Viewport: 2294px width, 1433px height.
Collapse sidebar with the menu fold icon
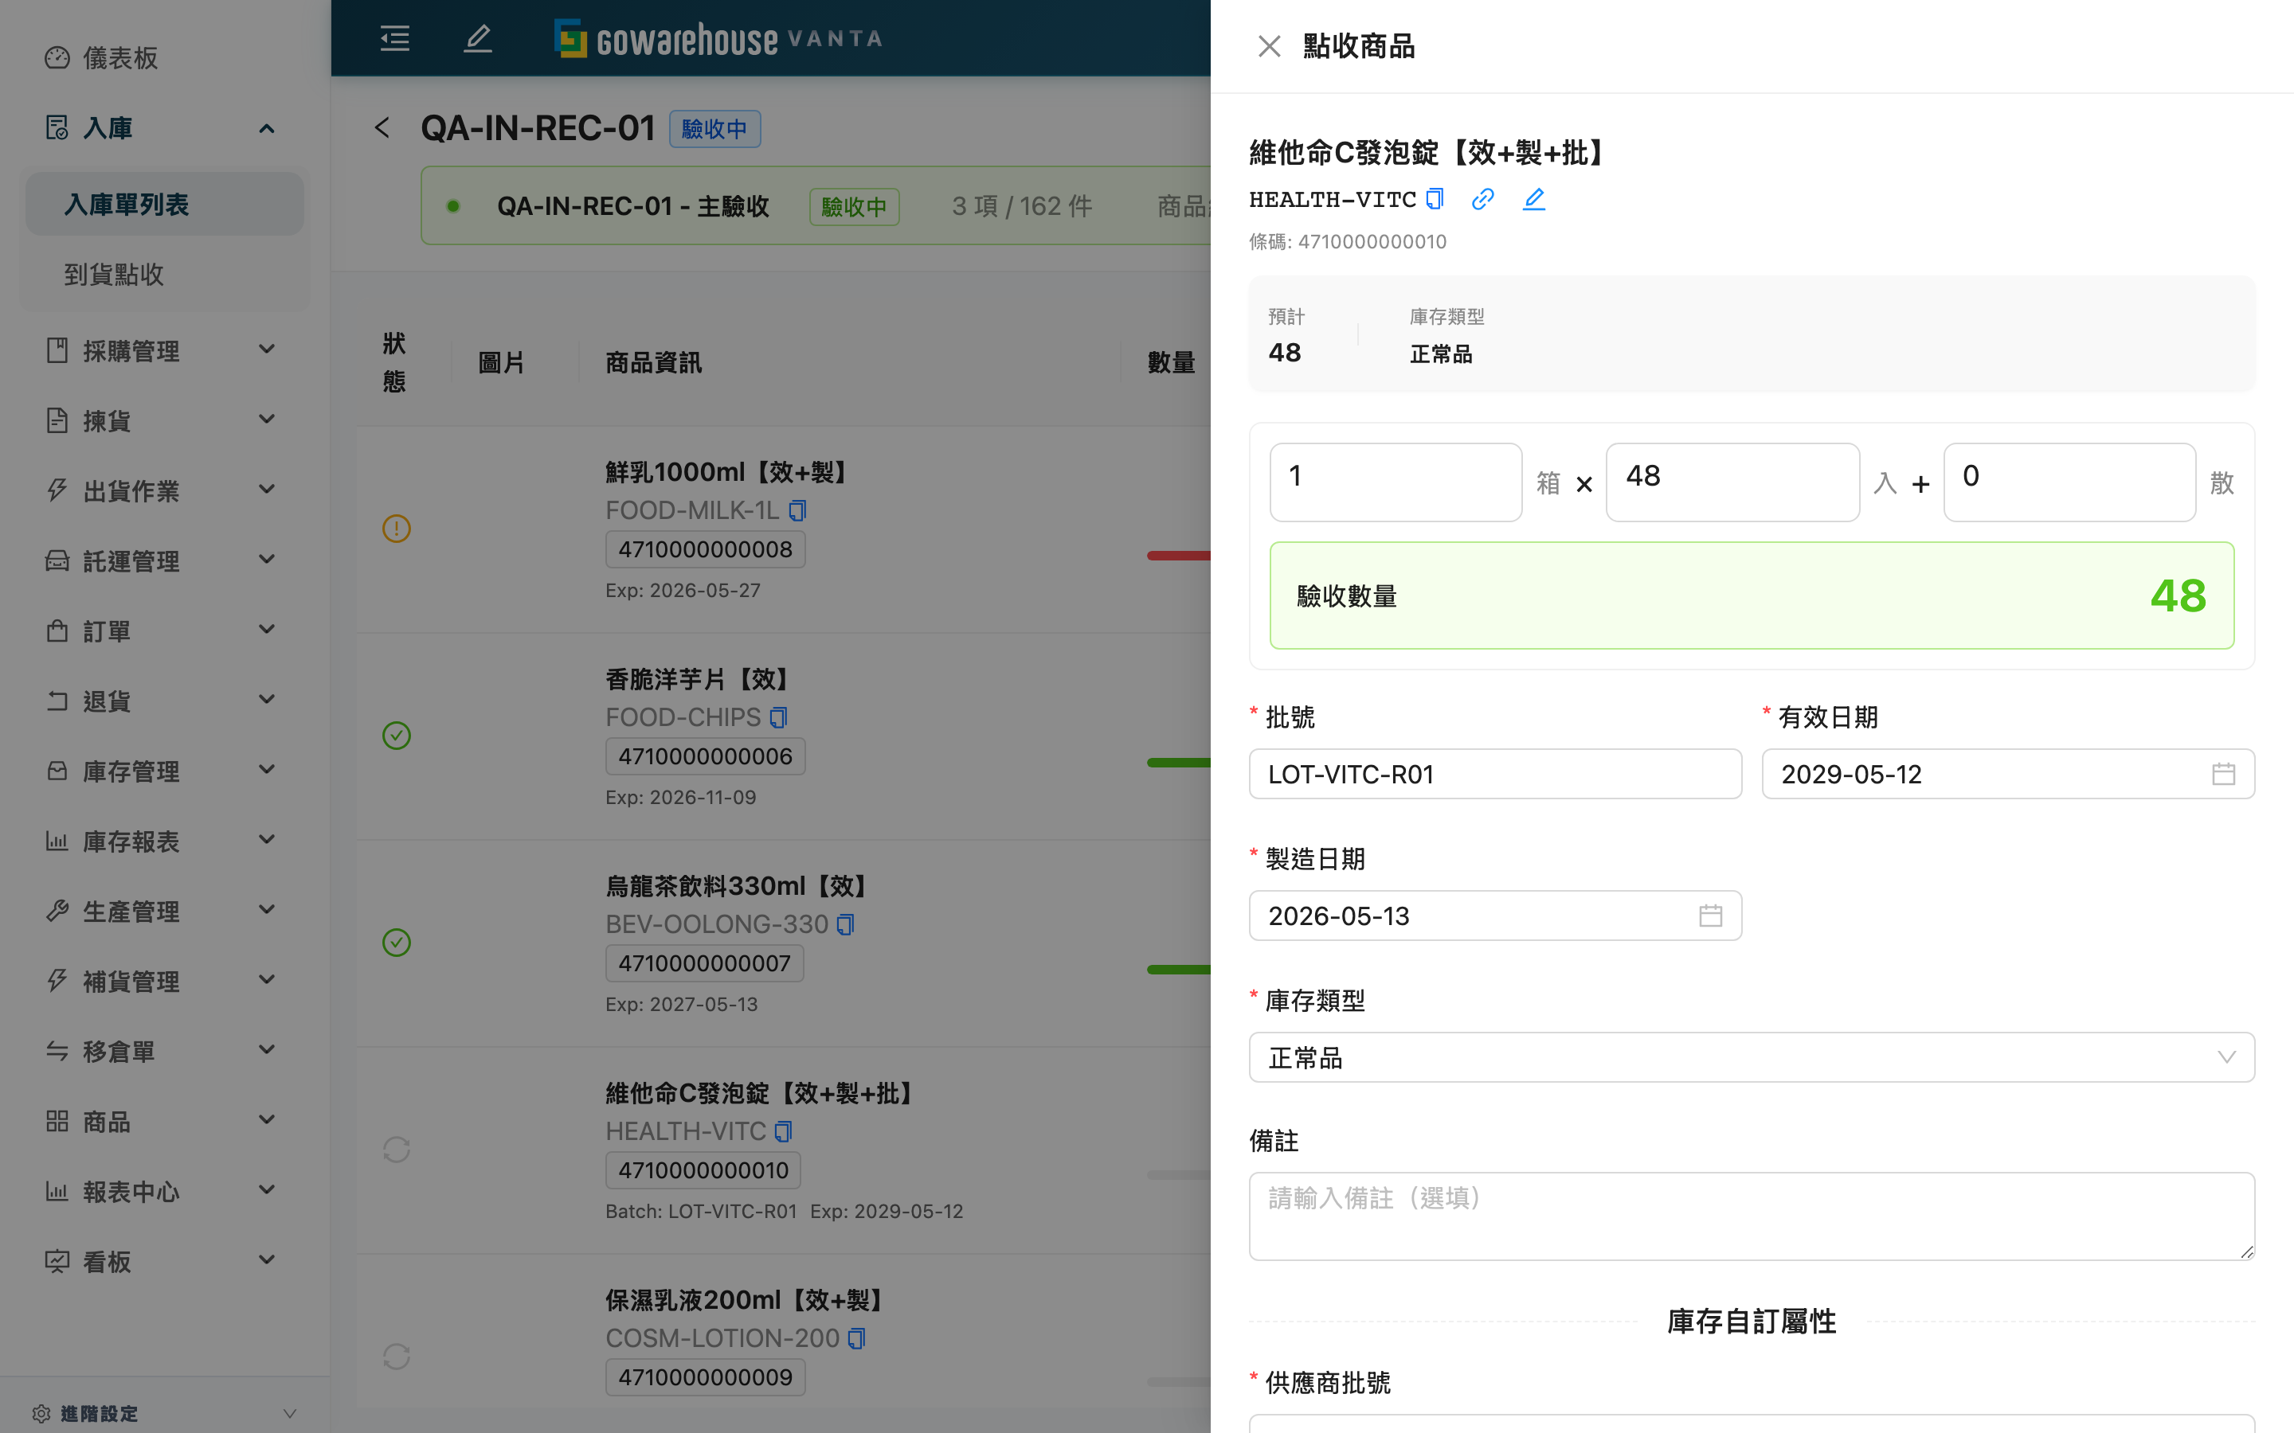(x=394, y=38)
